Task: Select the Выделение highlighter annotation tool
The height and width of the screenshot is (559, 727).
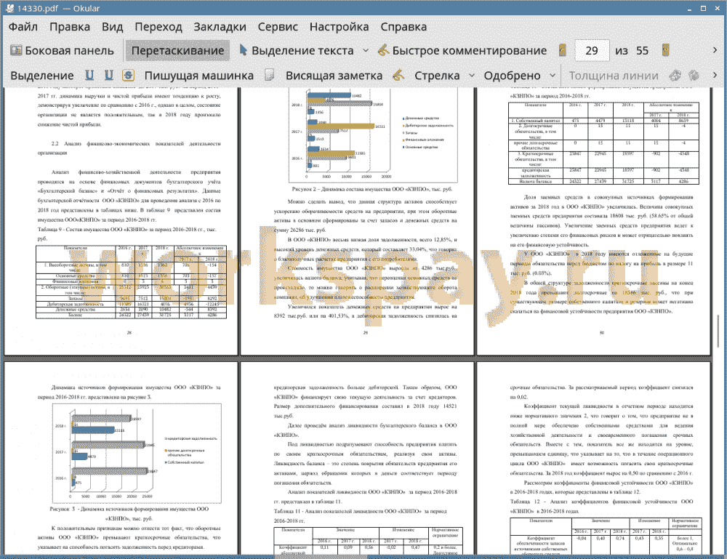Action: (x=42, y=76)
